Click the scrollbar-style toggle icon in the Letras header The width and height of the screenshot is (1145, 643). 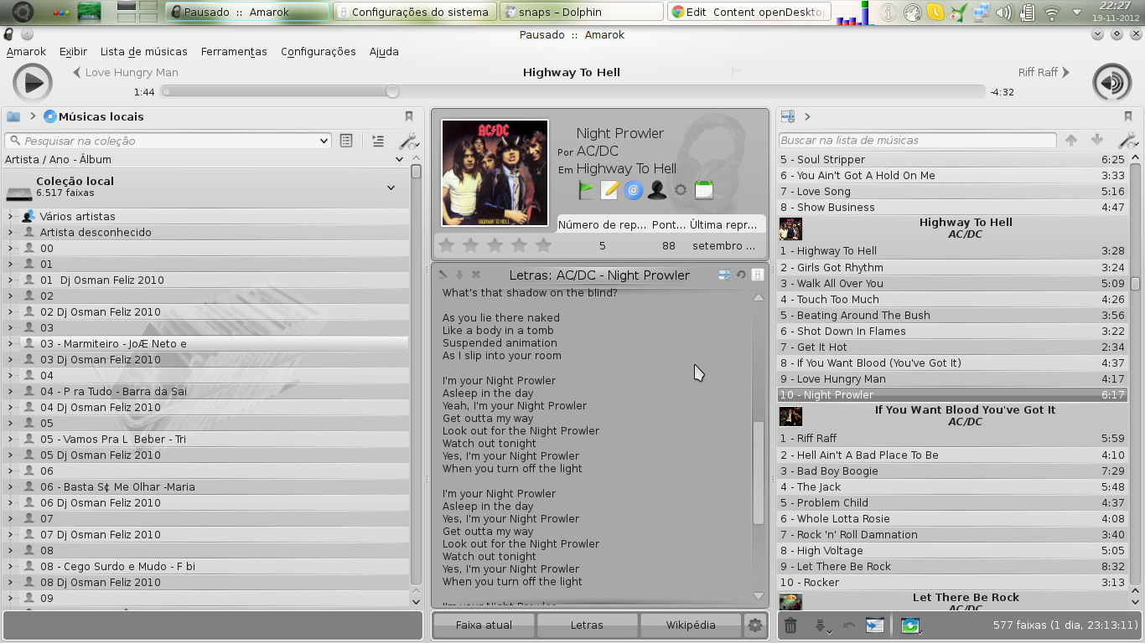click(x=757, y=275)
